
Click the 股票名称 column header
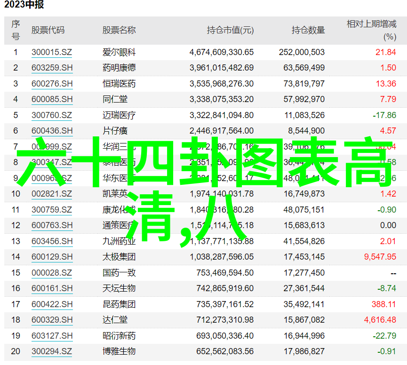click(x=119, y=30)
